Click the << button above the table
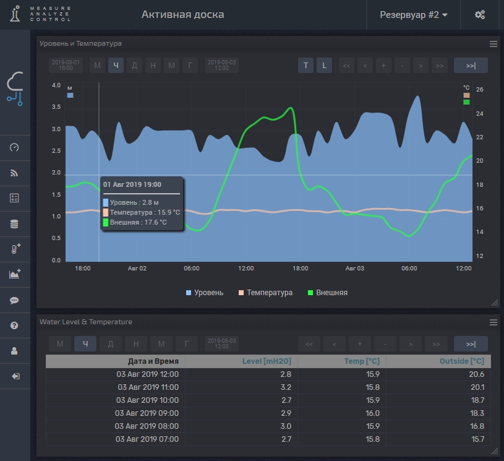Image resolution: width=504 pixels, height=461 pixels. 309,344
